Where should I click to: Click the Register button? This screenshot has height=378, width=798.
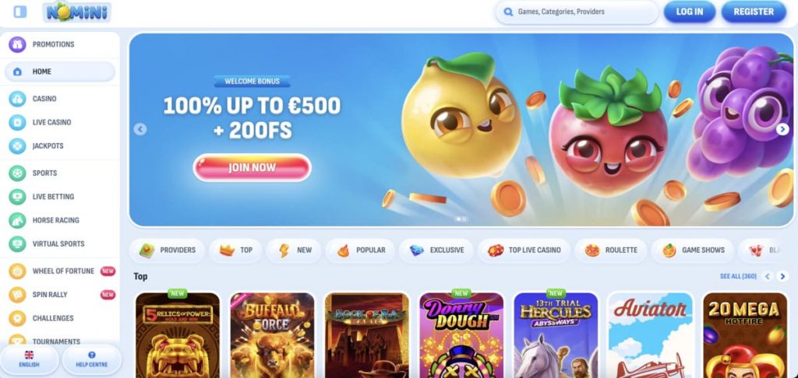tap(754, 12)
